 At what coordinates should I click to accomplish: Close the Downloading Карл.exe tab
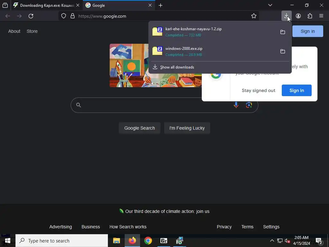coord(78,5)
